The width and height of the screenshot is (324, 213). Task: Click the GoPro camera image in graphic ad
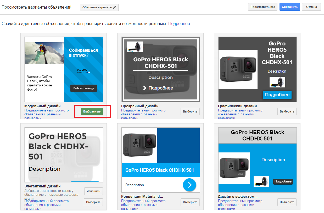tap(238, 69)
